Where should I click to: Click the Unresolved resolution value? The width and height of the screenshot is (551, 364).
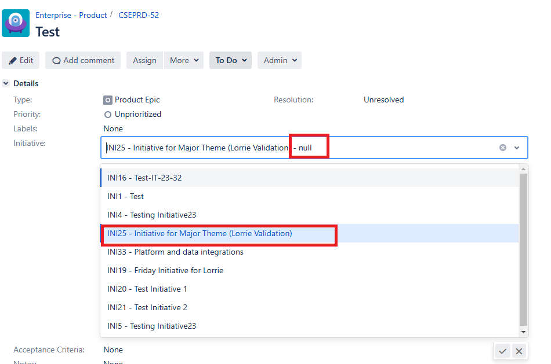pos(384,100)
